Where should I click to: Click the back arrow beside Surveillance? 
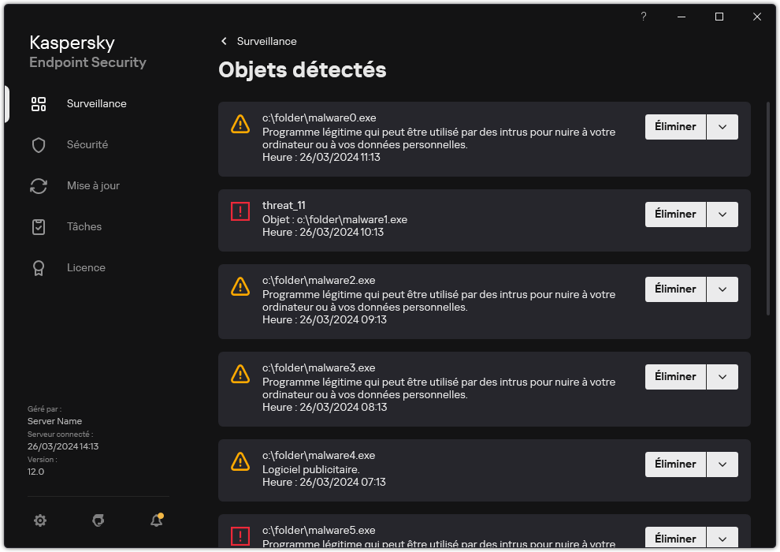[x=225, y=41]
